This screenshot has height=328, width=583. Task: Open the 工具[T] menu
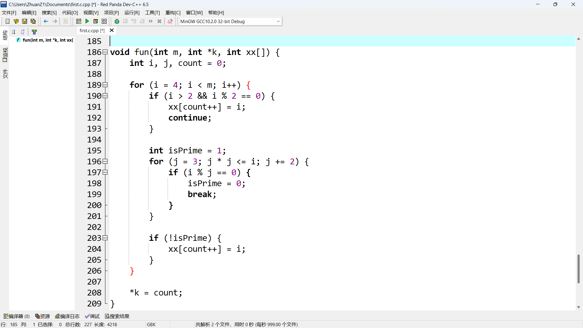[152, 12]
